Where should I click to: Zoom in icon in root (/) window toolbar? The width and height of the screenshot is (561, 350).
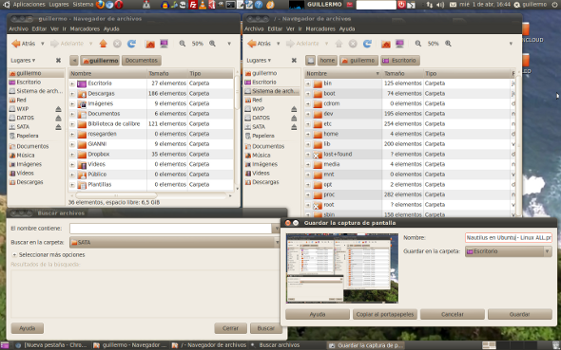448,44
